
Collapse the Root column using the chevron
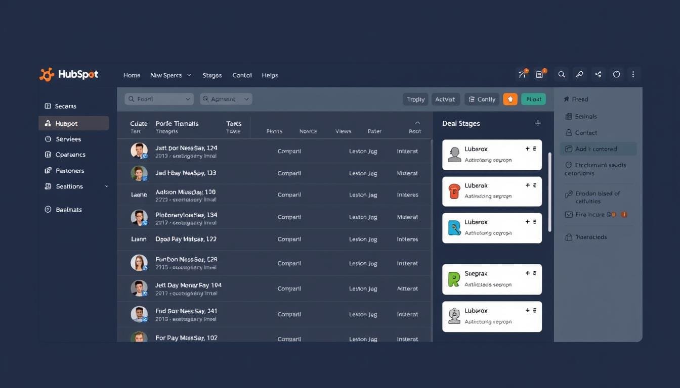click(417, 123)
